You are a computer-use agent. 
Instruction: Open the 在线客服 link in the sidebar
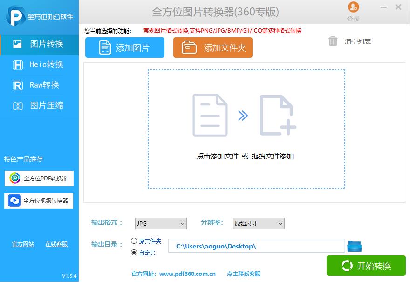click(56, 244)
